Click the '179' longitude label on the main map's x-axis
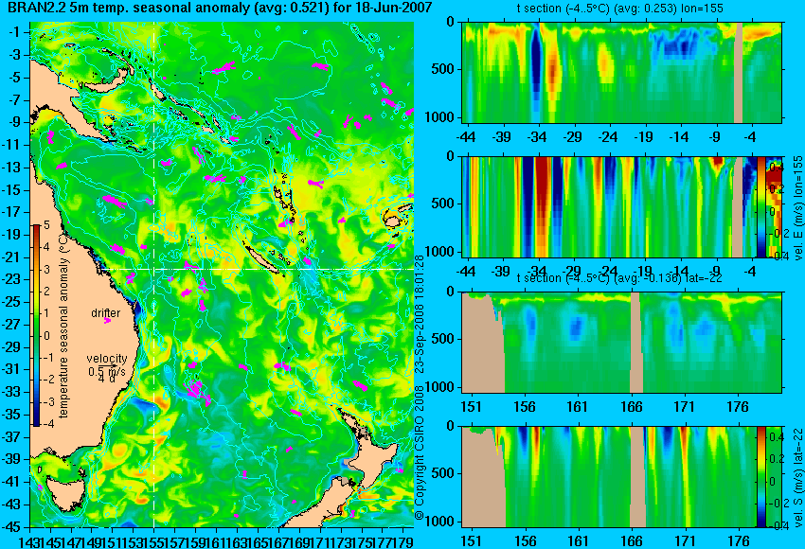The image size is (805, 549). pyautogui.click(x=402, y=541)
